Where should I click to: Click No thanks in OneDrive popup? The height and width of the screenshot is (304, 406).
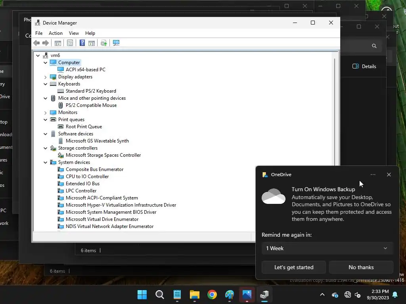point(361,267)
